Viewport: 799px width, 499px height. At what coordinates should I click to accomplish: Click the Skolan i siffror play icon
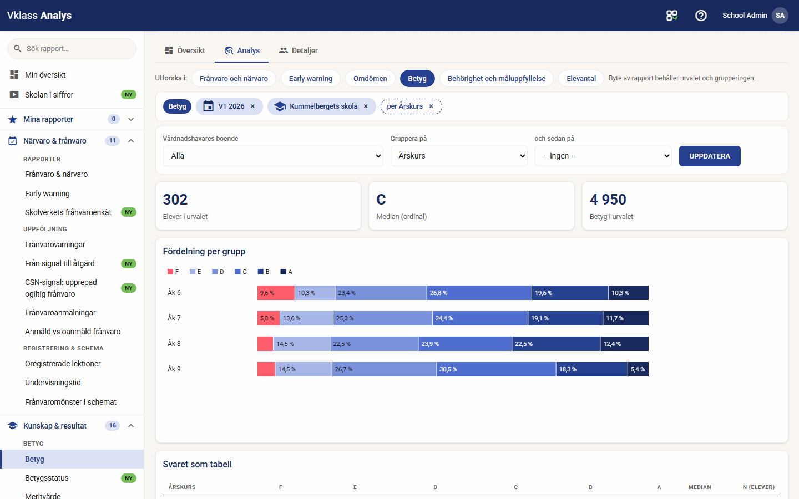(14, 95)
